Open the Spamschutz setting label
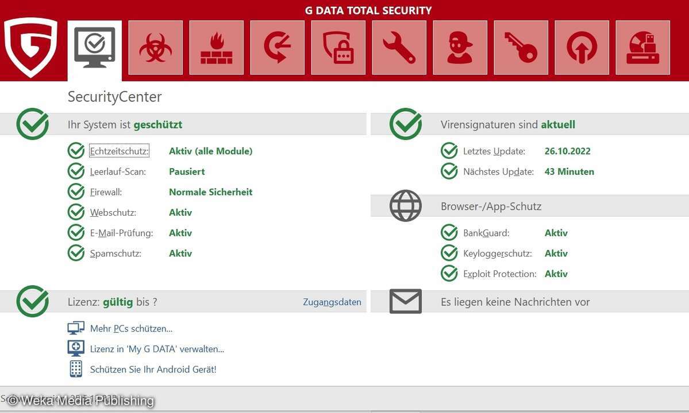The image size is (689, 413). [116, 254]
